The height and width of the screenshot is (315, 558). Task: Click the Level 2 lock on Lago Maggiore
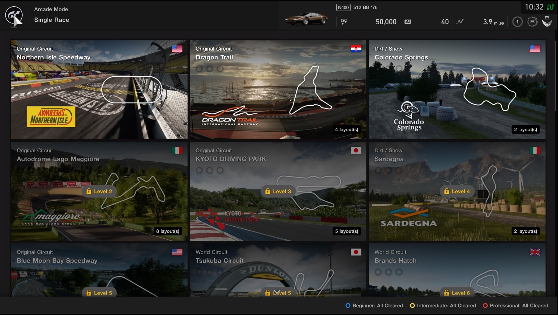(x=99, y=191)
